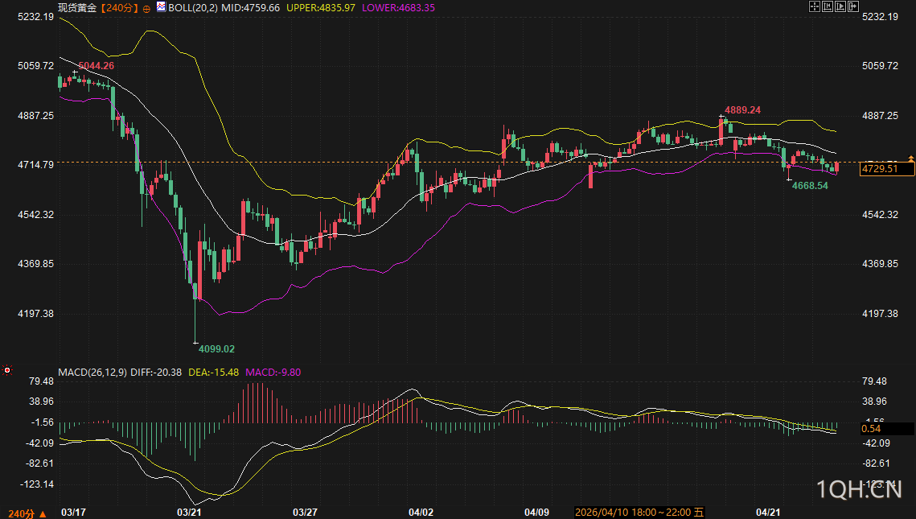The width and height of the screenshot is (916, 519).
Task: Click the DEA:-15.48 legend label
Action: [x=213, y=373]
